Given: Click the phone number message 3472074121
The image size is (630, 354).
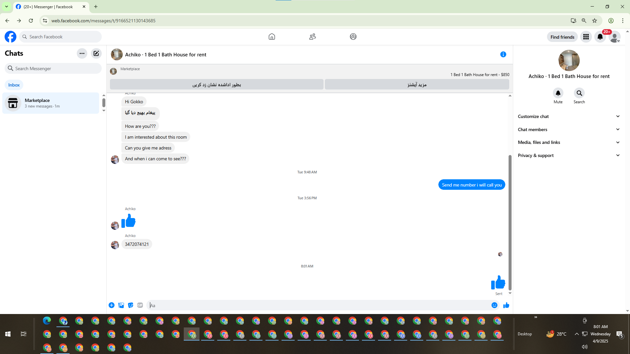Looking at the screenshot, I should (x=137, y=244).
